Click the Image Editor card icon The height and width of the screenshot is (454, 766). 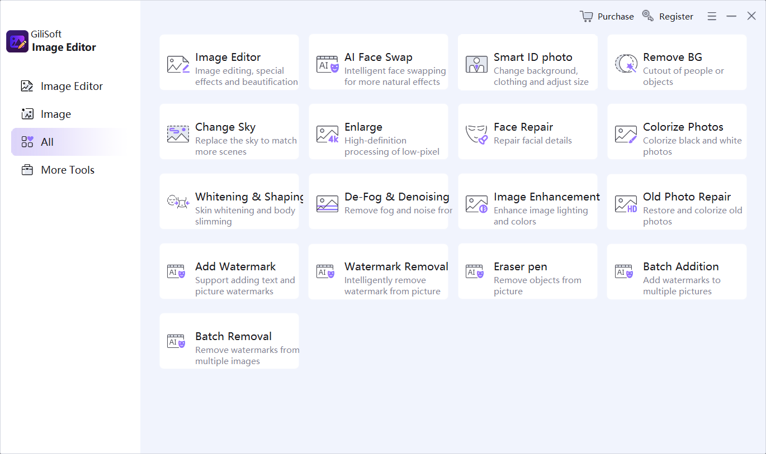[x=178, y=64]
